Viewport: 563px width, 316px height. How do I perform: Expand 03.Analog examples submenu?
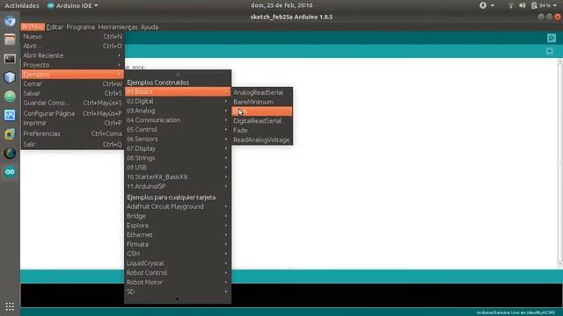[178, 111]
